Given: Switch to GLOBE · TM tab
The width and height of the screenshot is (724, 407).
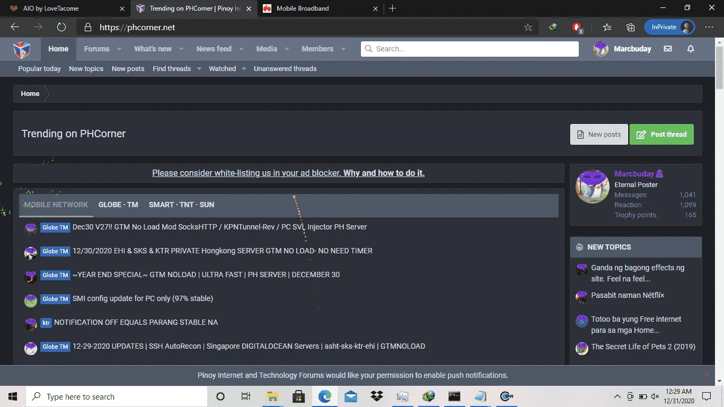Looking at the screenshot, I should [118, 205].
